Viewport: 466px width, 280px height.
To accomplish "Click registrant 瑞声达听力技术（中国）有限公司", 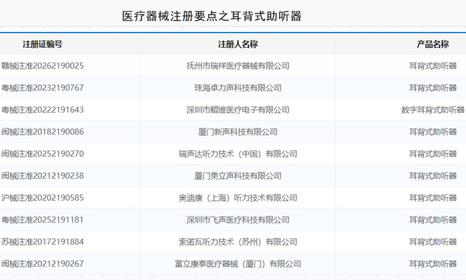I will pos(237,154).
